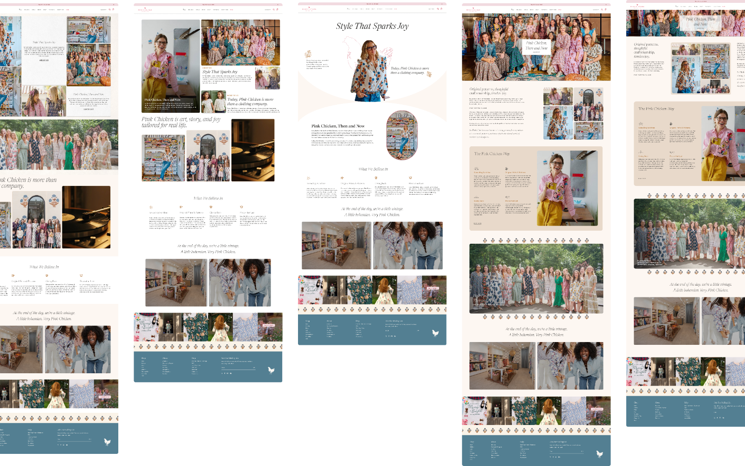Viewport: 745px width, 466px height.
Task: Click white chicken footer logo in leftmost mockup
Action: tap(107, 441)
